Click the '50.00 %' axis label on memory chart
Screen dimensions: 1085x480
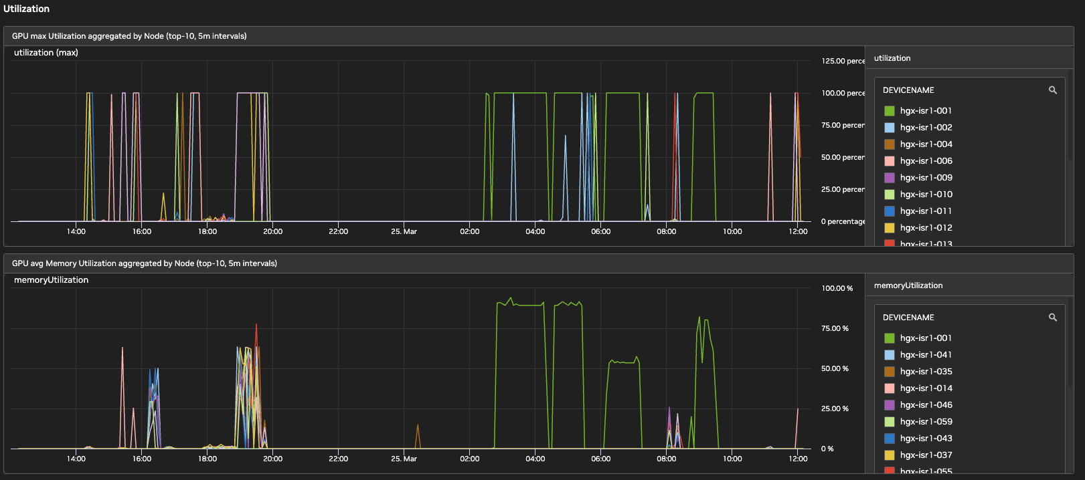click(835, 368)
